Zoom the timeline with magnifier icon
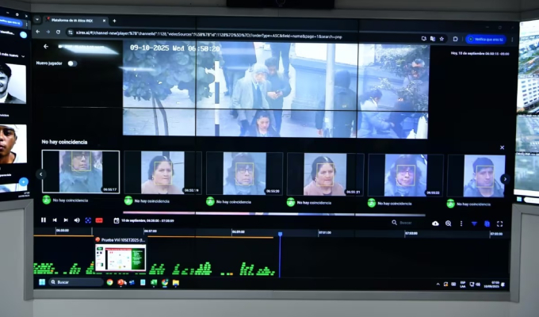 click(448, 223)
